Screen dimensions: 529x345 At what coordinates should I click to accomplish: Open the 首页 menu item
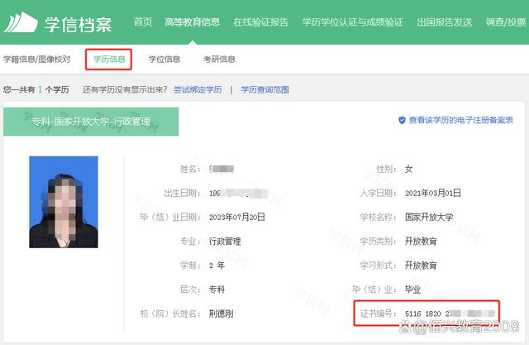(x=143, y=22)
